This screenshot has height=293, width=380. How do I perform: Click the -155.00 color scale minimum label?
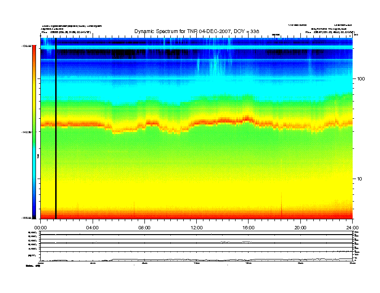click(x=26, y=218)
